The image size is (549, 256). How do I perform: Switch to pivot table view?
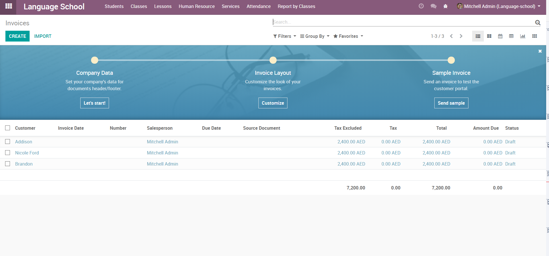(511, 36)
